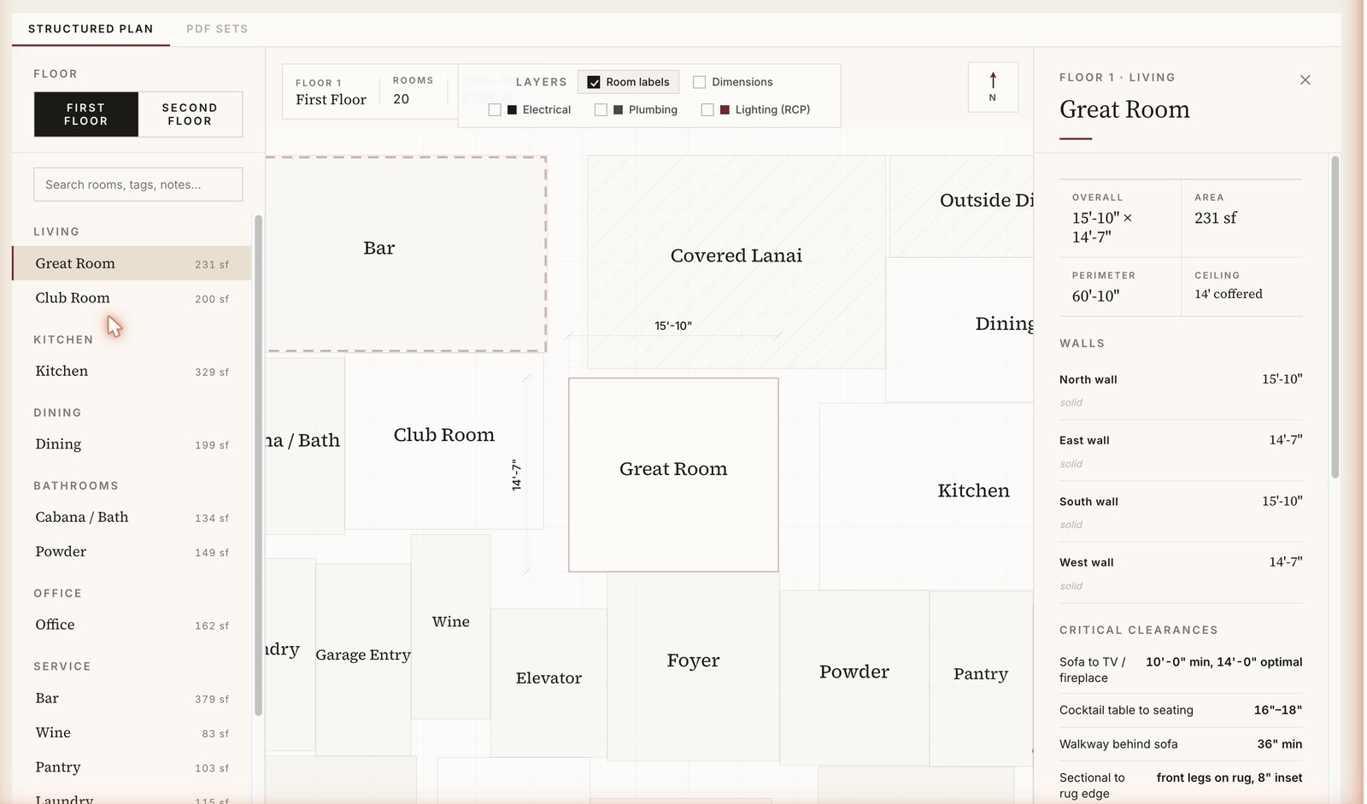Switch to the Second Floor
The width and height of the screenshot is (1367, 804).
pyautogui.click(x=190, y=114)
